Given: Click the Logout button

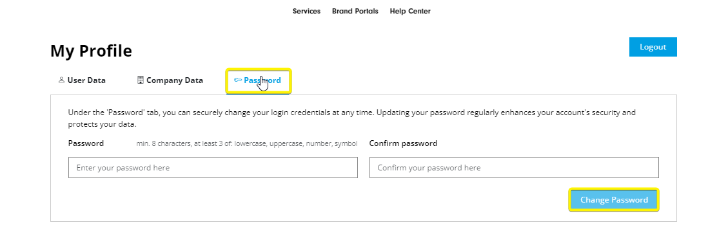Looking at the screenshot, I should tap(653, 47).
